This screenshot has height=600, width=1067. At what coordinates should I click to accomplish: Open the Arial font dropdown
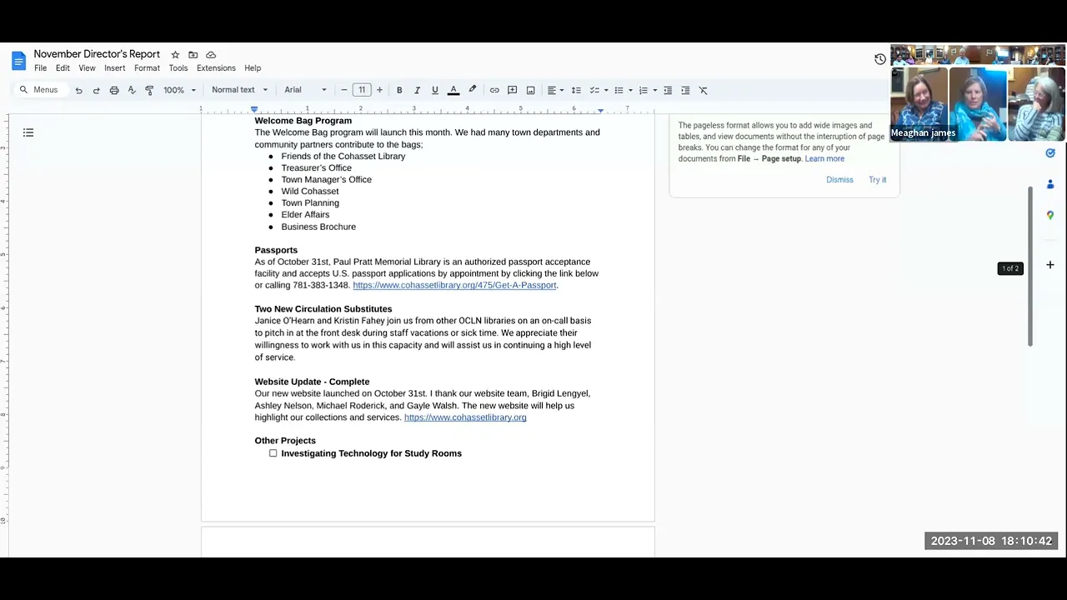(305, 90)
